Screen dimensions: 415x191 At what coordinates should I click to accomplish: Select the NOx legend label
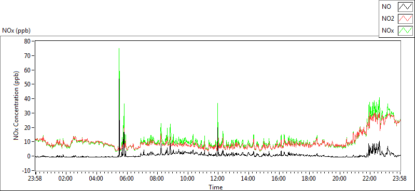tap(388, 31)
